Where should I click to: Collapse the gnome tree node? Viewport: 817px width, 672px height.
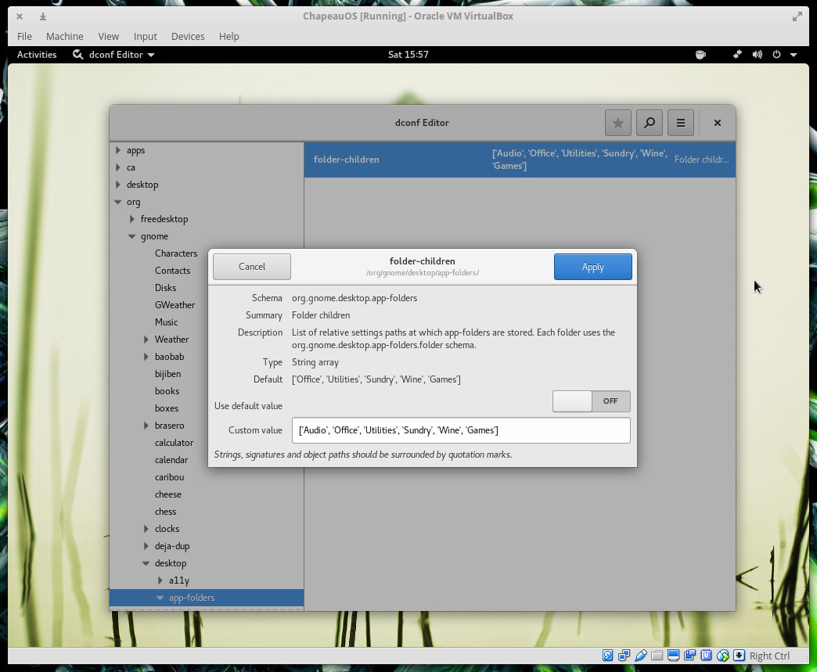pos(132,236)
